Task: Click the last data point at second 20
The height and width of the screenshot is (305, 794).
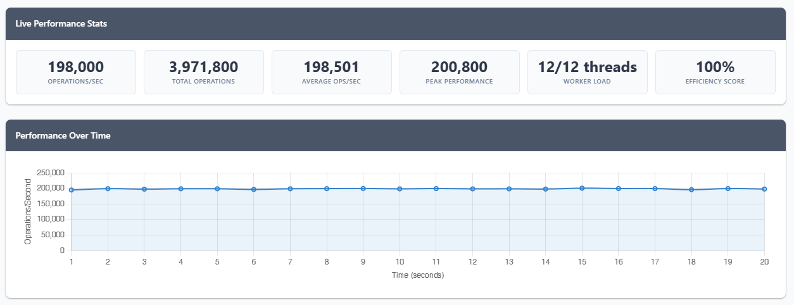Action: [x=764, y=189]
